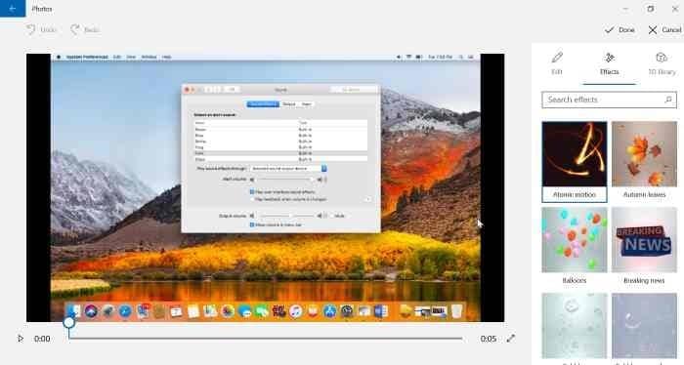The width and height of the screenshot is (684, 365).
Task: Open the Trash in the dock
Action: tap(456, 311)
